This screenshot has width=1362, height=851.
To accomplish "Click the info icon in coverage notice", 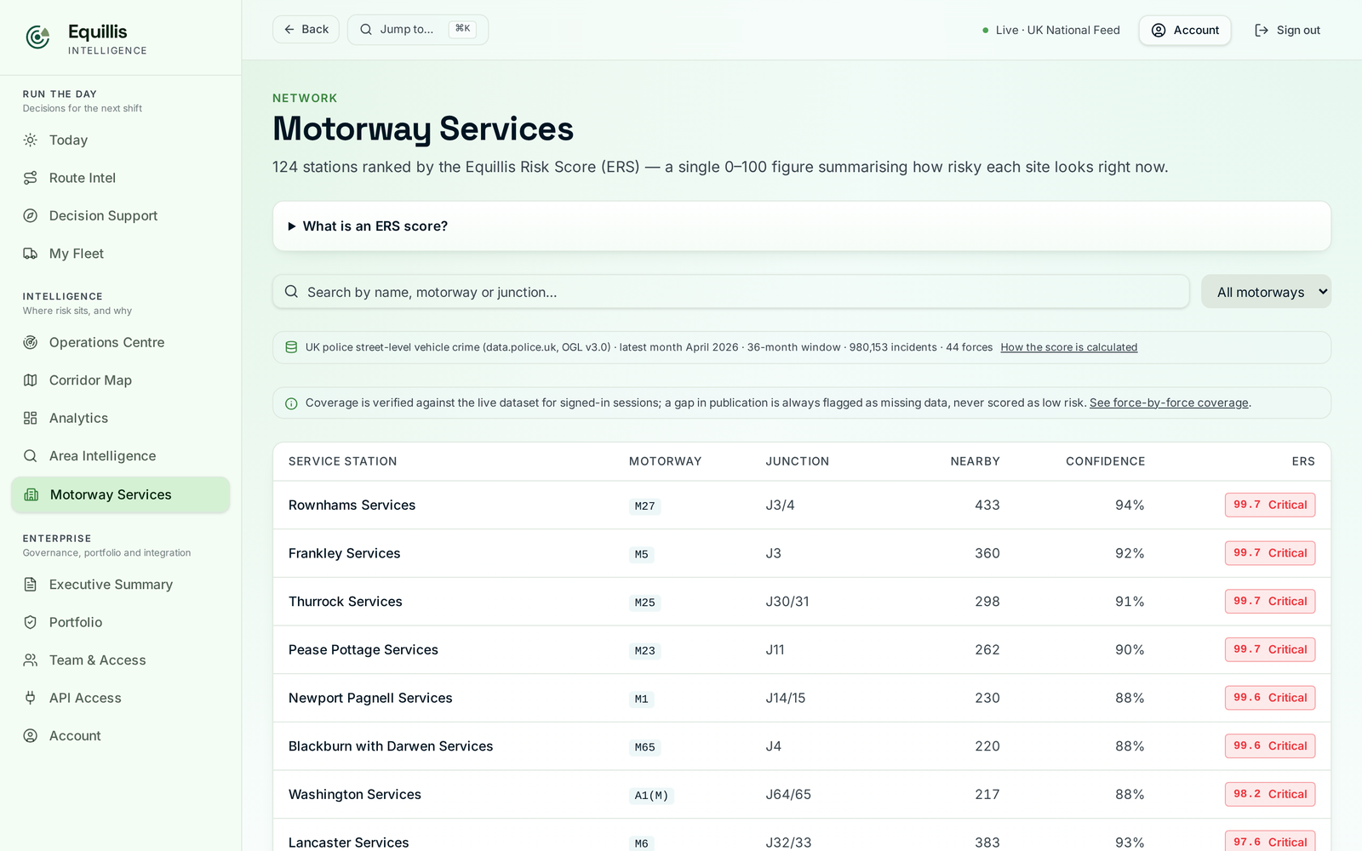I will tap(291, 403).
